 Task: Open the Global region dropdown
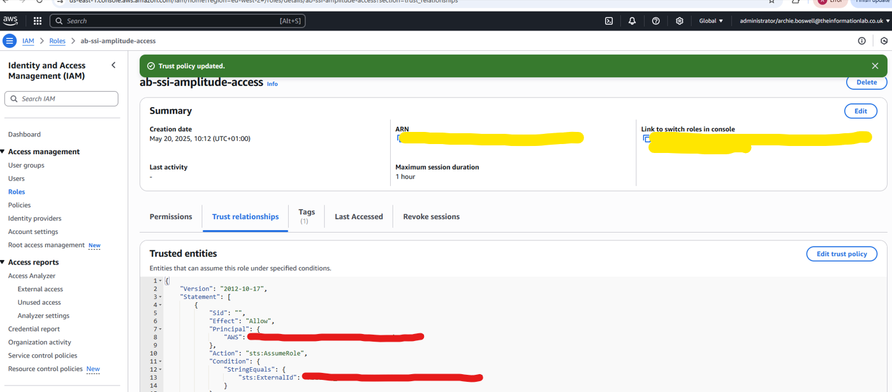(x=711, y=21)
